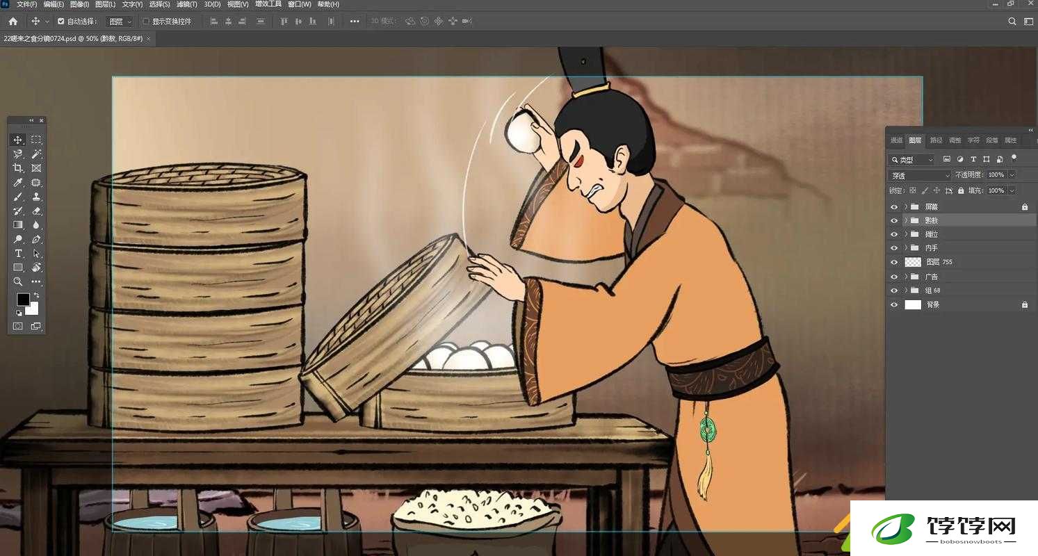
Task: Hide the 影敖 layer group
Action: click(x=894, y=220)
